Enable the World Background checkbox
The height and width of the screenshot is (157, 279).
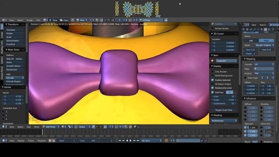[x=212, y=75]
